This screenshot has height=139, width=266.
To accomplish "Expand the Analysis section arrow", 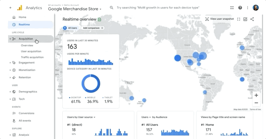I will 10,135.
